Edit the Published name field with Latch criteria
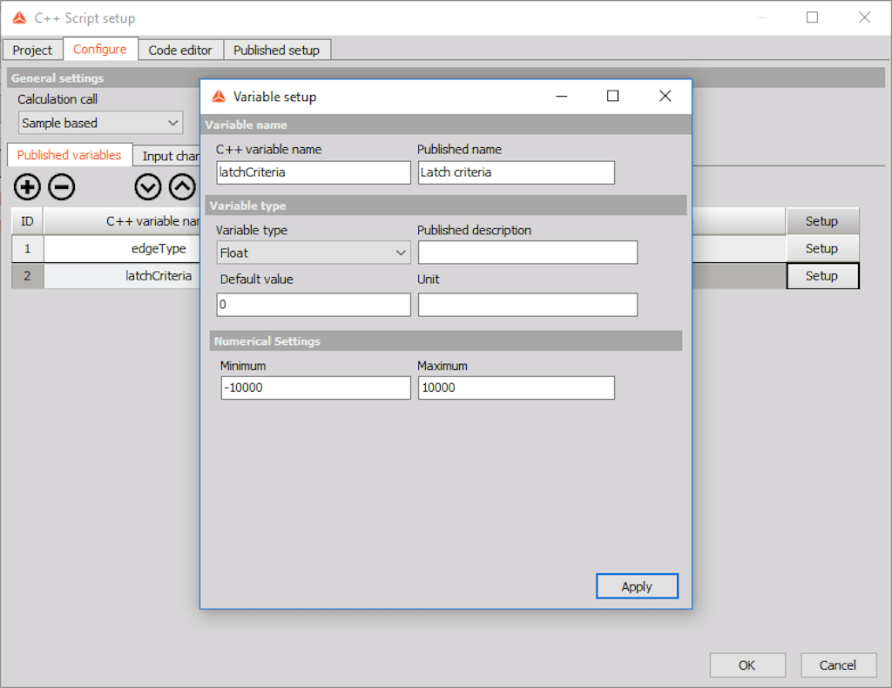 (516, 172)
